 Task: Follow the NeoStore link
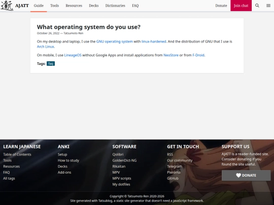coord(171,55)
